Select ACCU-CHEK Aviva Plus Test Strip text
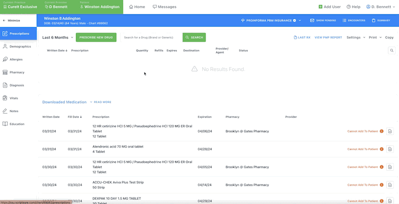399x204 pixels. 118,182
